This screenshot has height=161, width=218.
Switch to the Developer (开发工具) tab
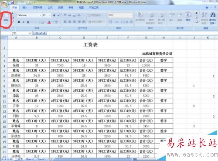coord(94,7)
